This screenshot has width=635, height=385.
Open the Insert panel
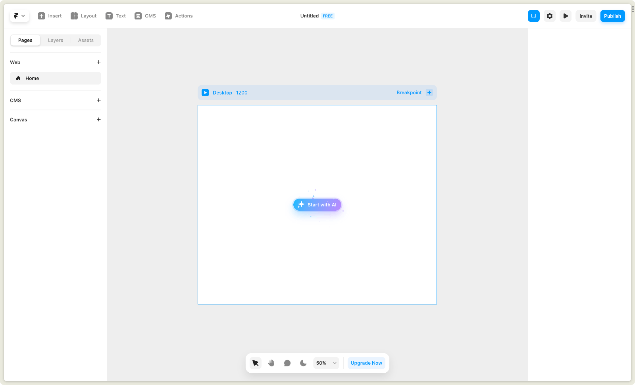click(50, 16)
